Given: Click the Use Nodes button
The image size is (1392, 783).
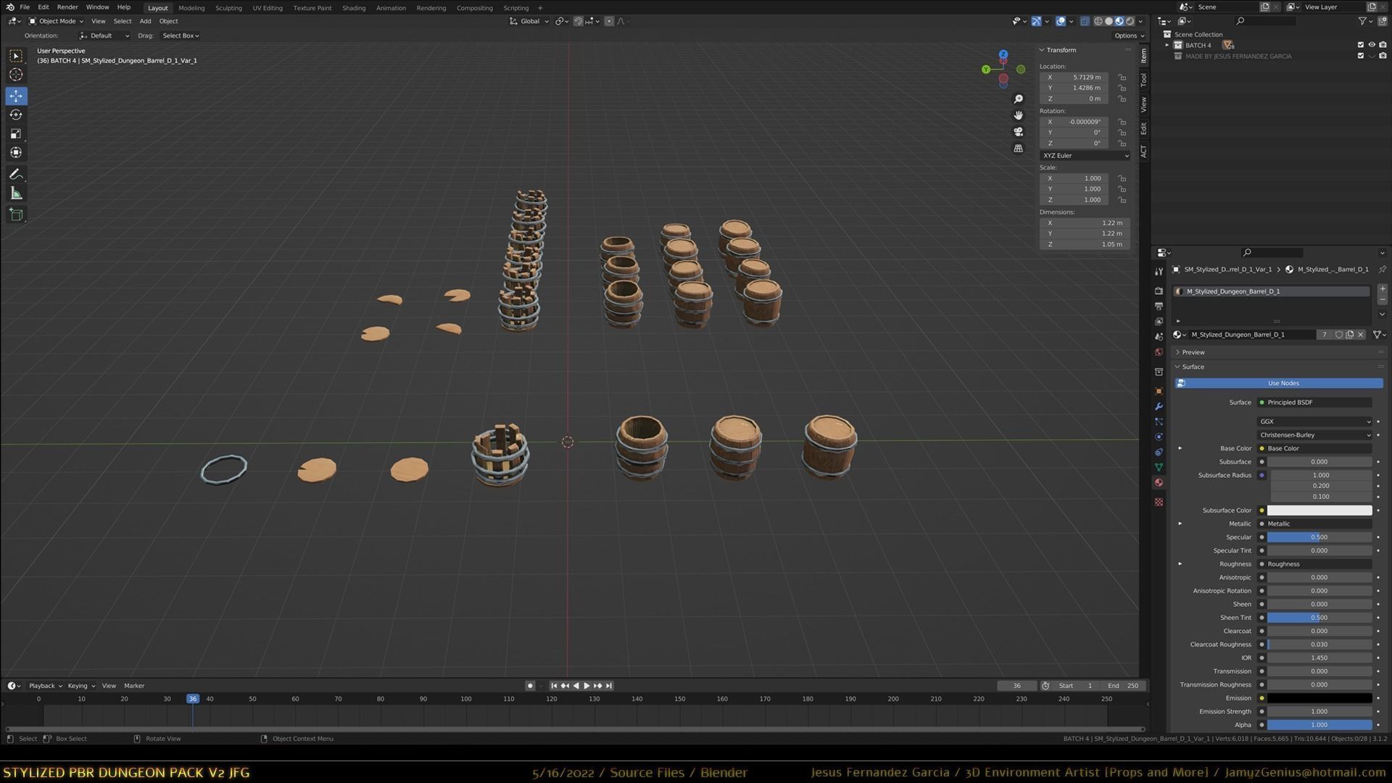Looking at the screenshot, I should pyautogui.click(x=1279, y=384).
